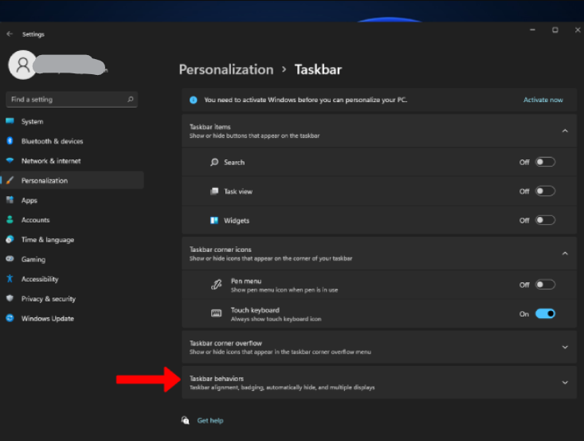The height and width of the screenshot is (441, 584).
Task: Click the back arrow icon in Settings
Action: (x=10, y=34)
